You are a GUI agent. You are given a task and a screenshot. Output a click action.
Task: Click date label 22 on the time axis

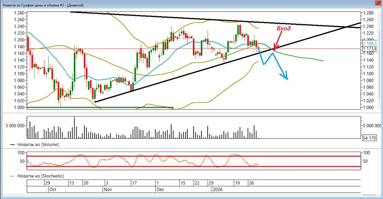pos(197,183)
